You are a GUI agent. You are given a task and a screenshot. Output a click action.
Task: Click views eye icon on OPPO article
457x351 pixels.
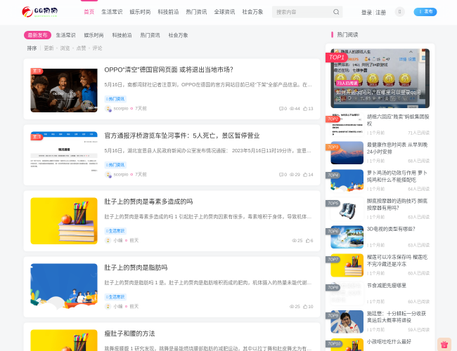pyautogui.click(x=292, y=109)
